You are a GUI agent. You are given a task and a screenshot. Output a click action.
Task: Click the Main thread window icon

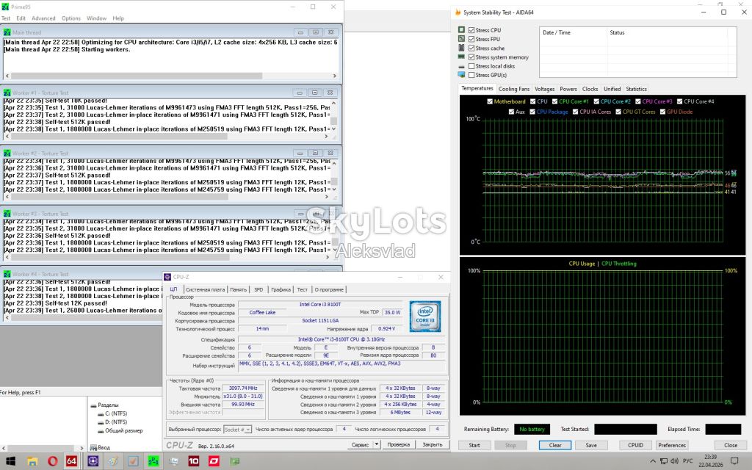coord(7,32)
